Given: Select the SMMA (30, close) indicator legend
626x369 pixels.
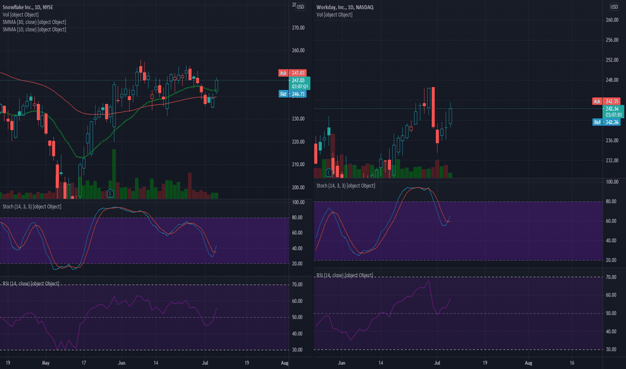Looking at the screenshot, I should point(34,22).
